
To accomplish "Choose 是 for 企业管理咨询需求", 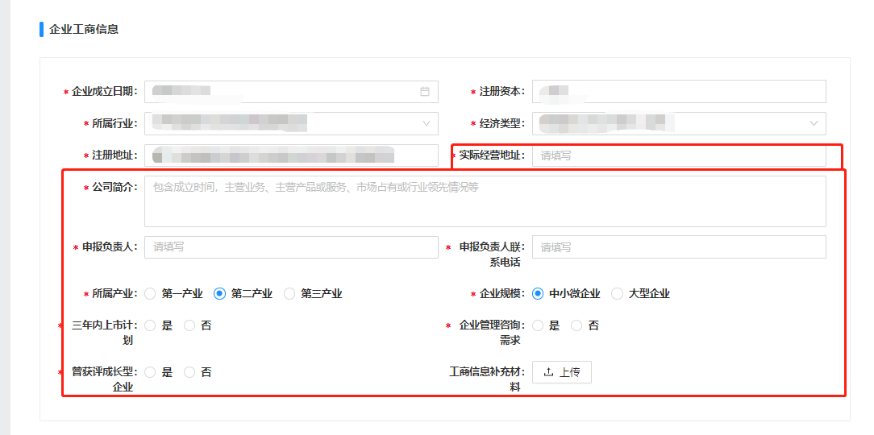I will pos(537,325).
